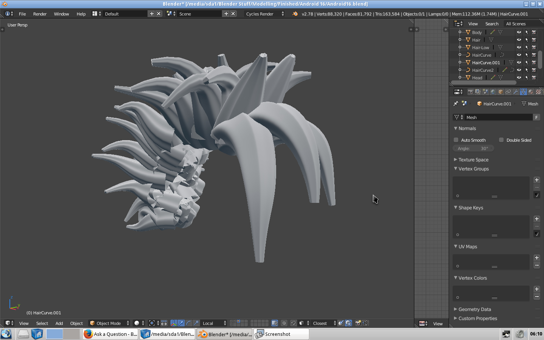544x340 pixels.
Task: Open the 3D view Select menu
Action: coord(42,323)
